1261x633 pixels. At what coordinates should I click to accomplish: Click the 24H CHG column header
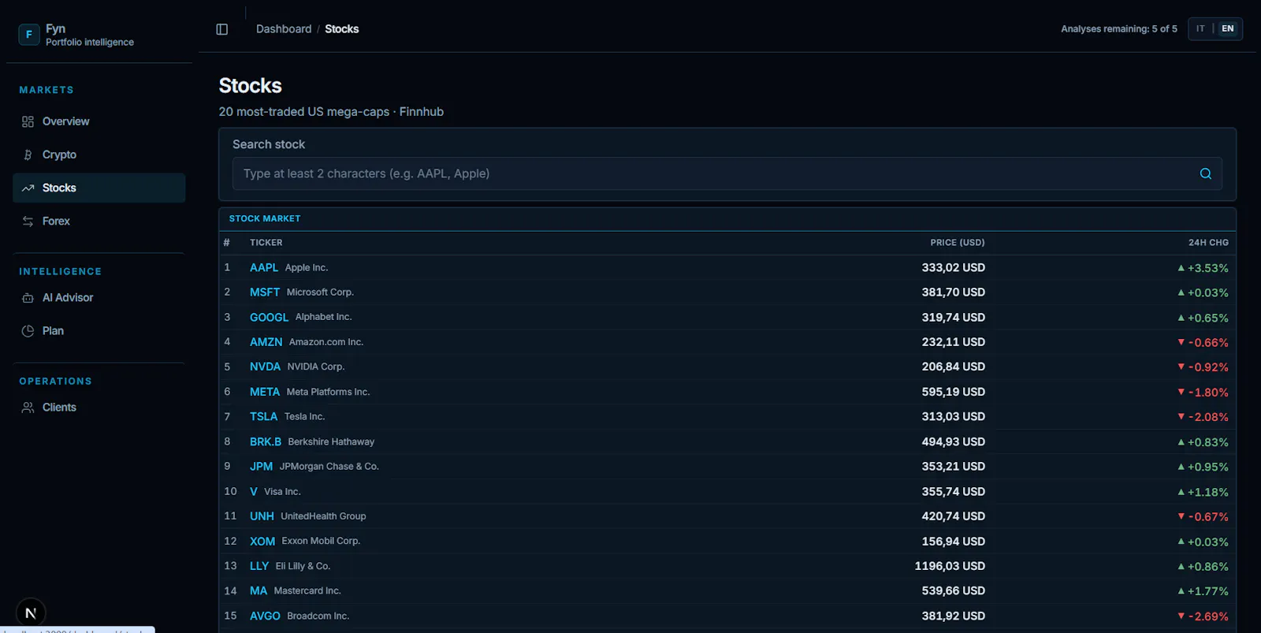pos(1208,243)
